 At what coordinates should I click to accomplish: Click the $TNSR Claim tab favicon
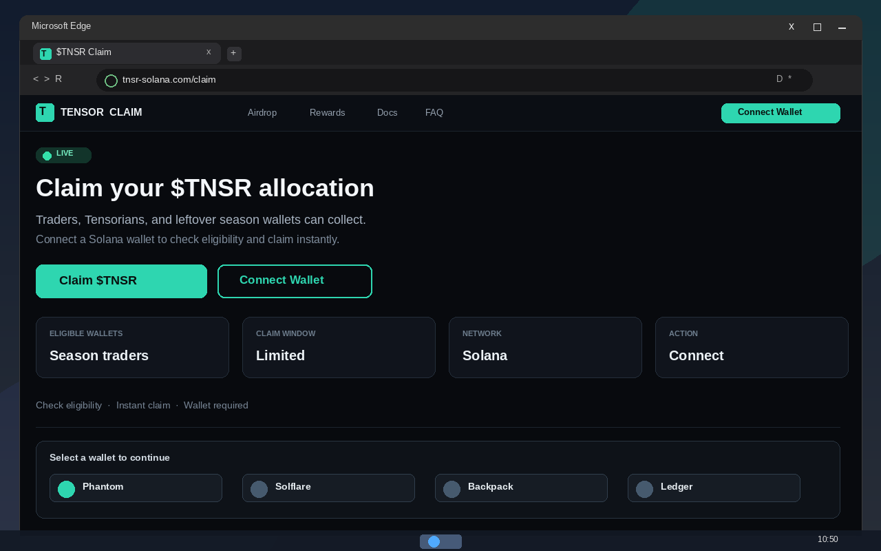click(45, 54)
